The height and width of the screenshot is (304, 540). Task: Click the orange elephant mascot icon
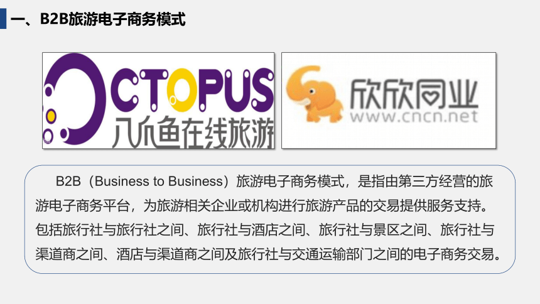click(x=314, y=94)
